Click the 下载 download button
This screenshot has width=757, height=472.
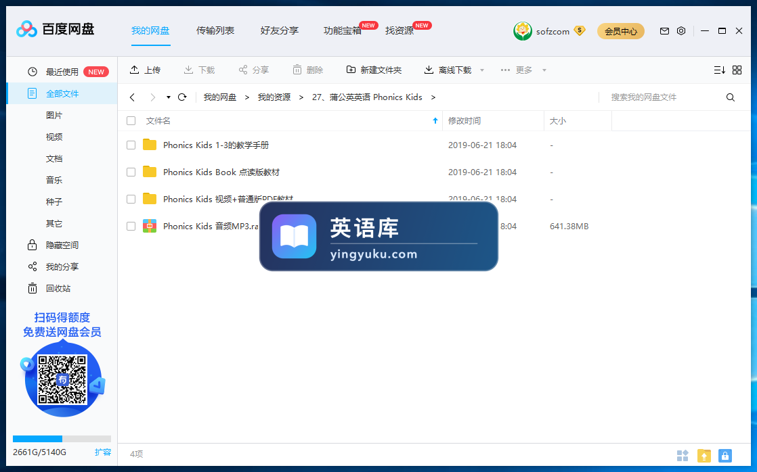[199, 70]
